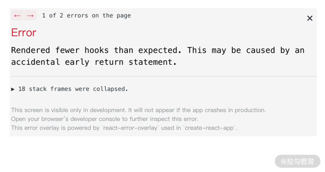Click the word 'collapsed.' in stack frames line

click(x=111, y=89)
